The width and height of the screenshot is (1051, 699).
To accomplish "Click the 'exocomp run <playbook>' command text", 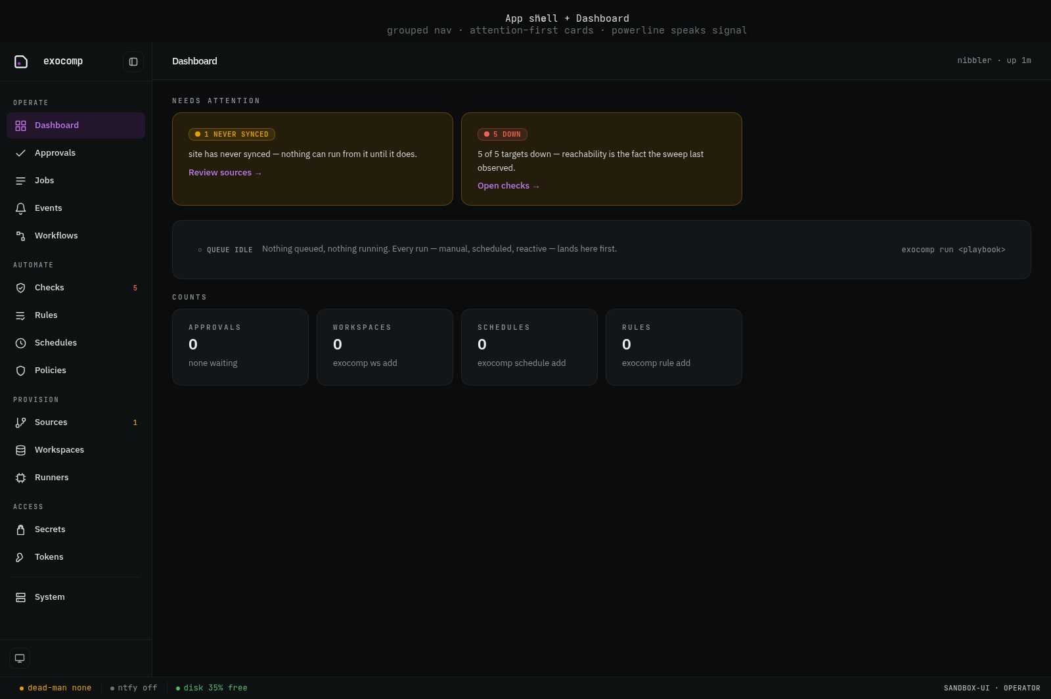I will click(953, 250).
